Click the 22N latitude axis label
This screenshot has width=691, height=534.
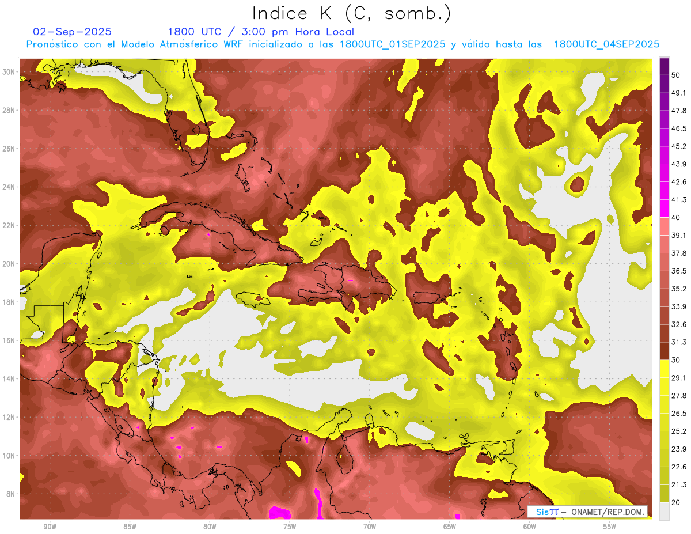pyautogui.click(x=9, y=225)
